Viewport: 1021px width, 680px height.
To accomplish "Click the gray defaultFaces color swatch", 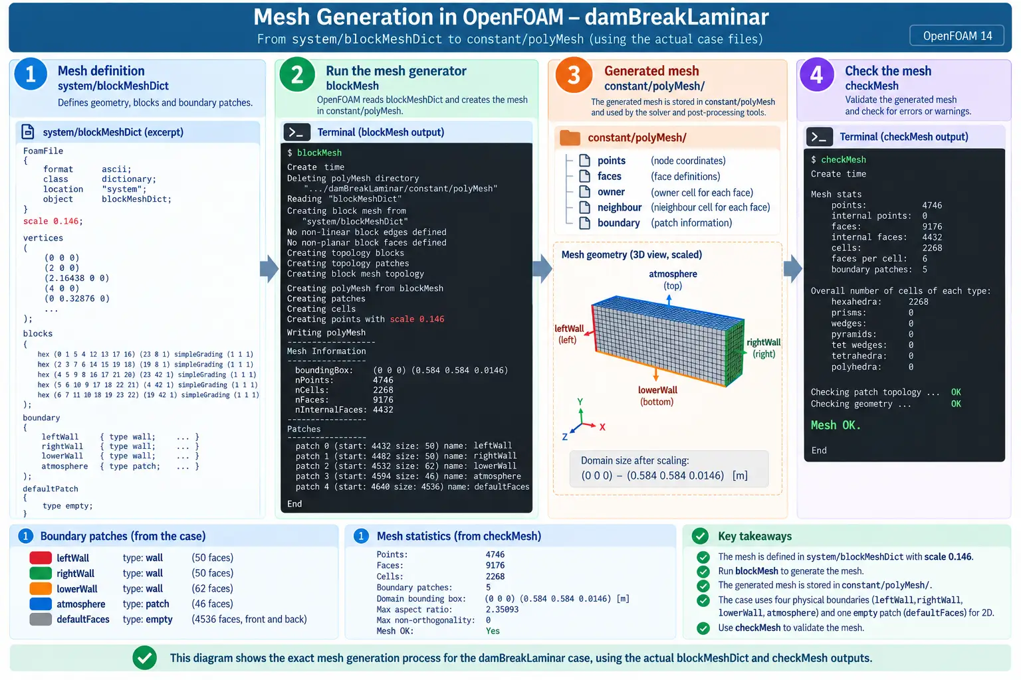I will pyautogui.click(x=41, y=619).
